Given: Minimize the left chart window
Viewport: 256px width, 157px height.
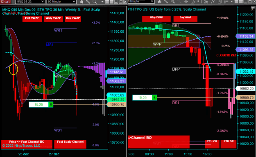Looking at the screenshot, I should (x=116, y=2).
